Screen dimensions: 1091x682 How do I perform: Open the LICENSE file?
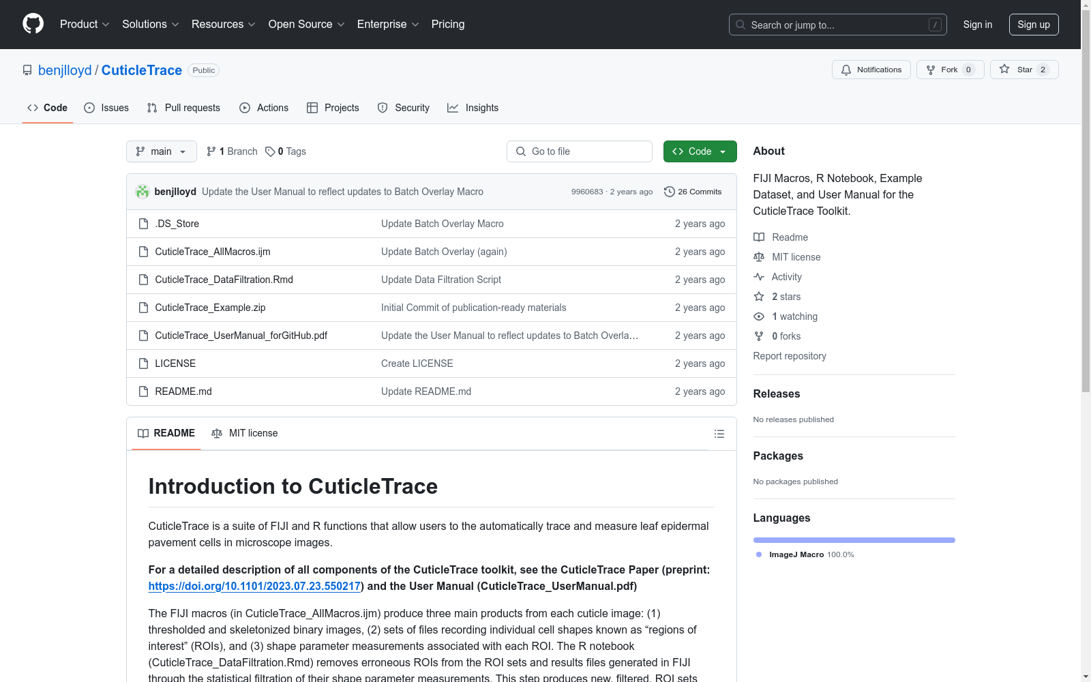click(175, 364)
